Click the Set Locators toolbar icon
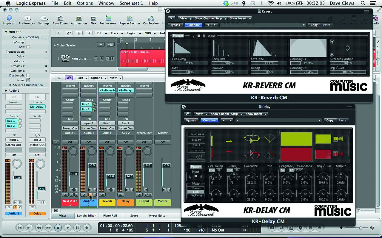The height and width of the screenshot is (238, 382). 108,18
